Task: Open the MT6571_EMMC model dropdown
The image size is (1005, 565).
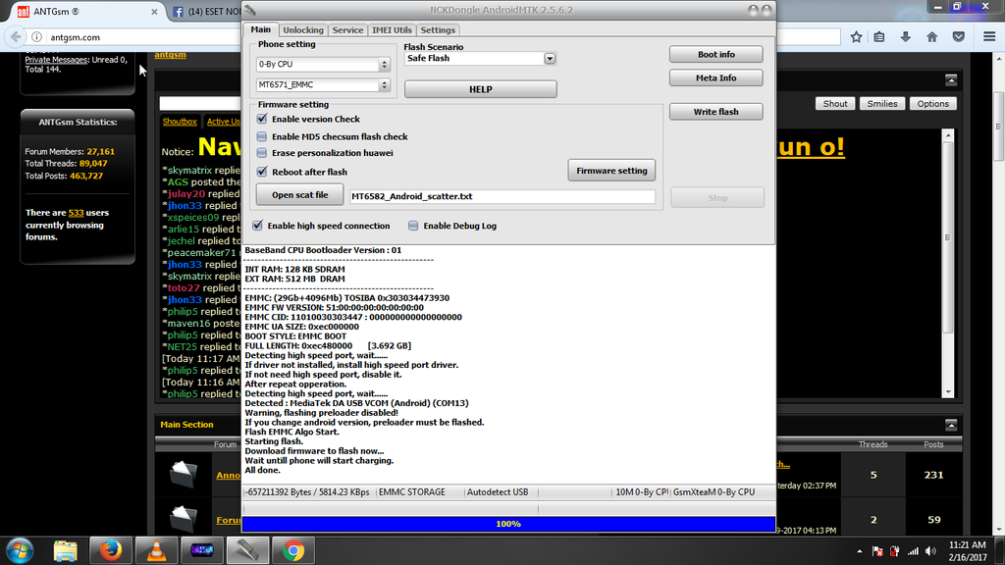Action: click(384, 85)
